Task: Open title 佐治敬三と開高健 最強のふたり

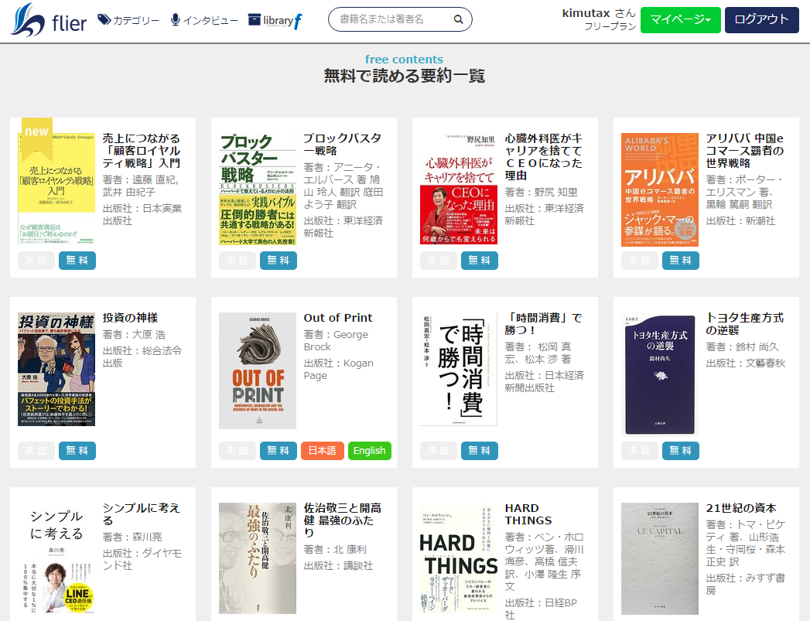Action: tap(343, 520)
